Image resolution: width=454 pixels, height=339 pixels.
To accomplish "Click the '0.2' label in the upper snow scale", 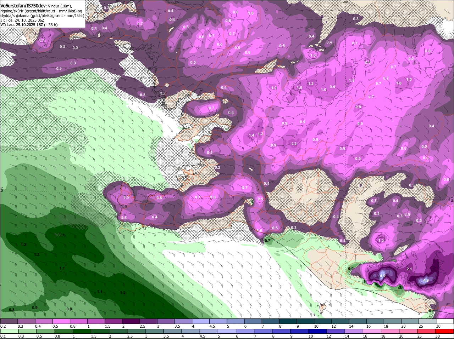I will [x=3, y=326].
